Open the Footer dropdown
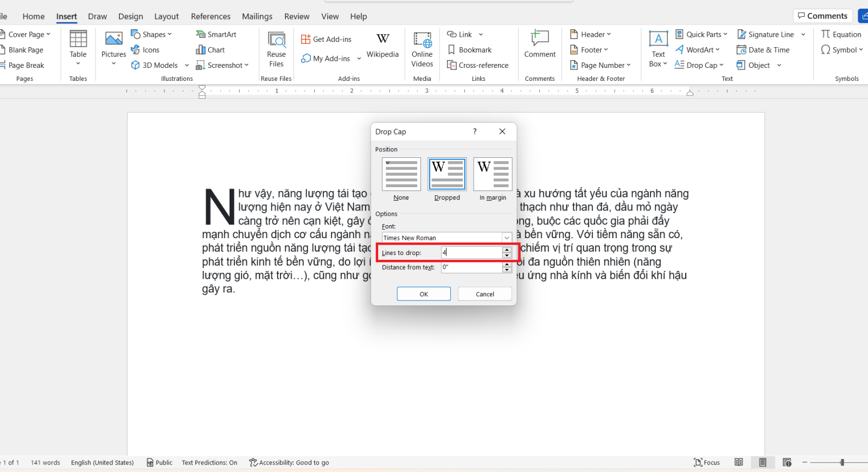 click(x=589, y=50)
